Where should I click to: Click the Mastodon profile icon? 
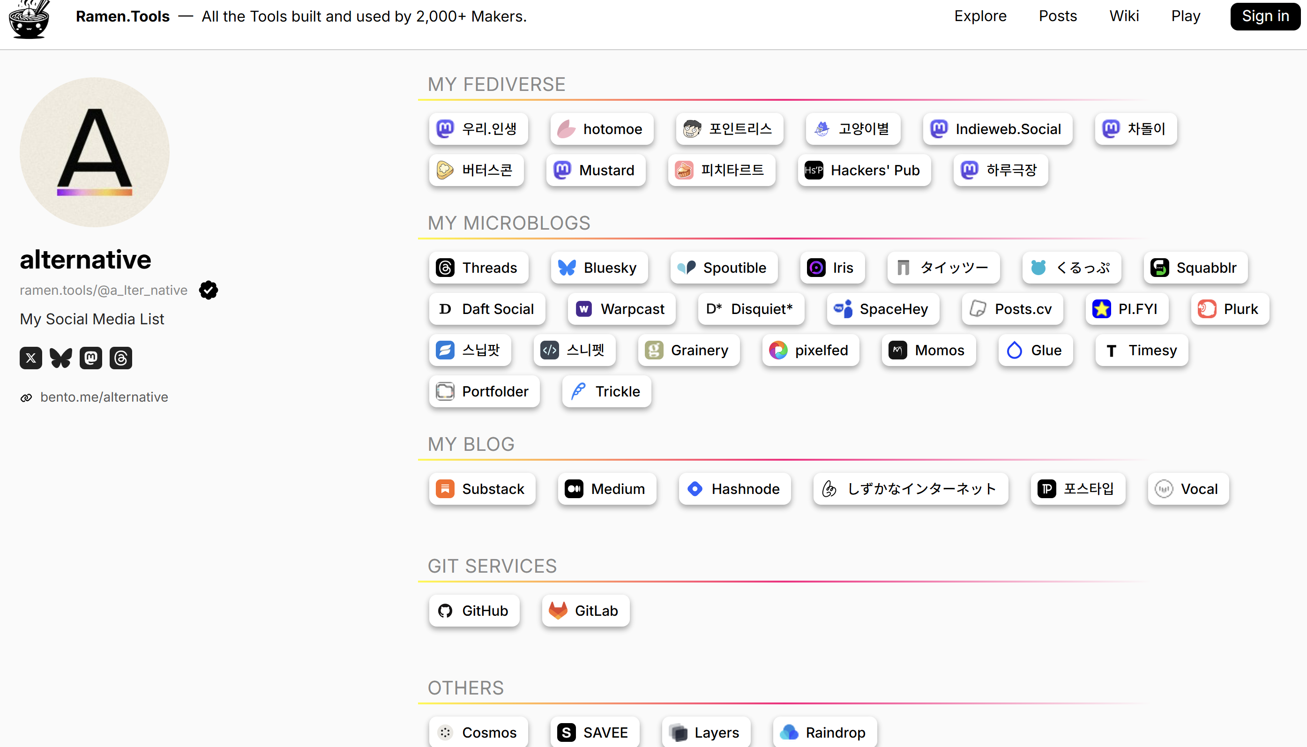click(91, 358)
